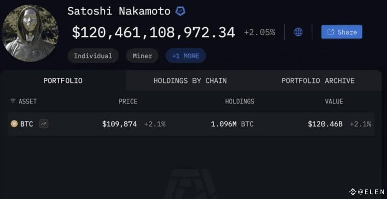Sort by the Holdings column header
The width and height of the screenshot is (387, 199).
240,101
